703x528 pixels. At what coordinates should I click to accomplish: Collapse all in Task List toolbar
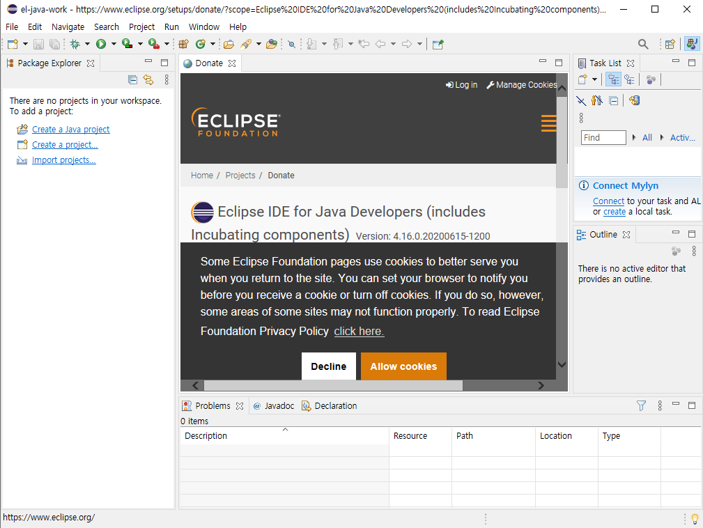coord(614,100)
